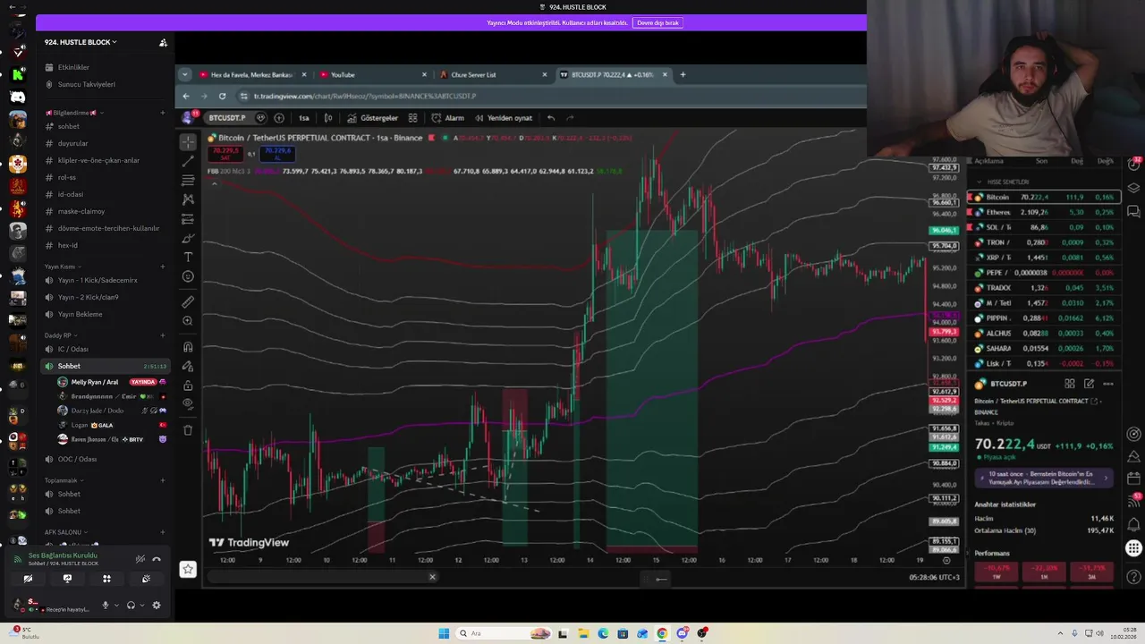Open indicator templates grid icon
Viewport: 1145px width, 644px height.
(412, 117)
